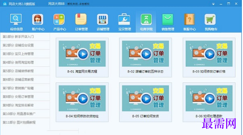Click the 网店大师88 username text
243x135 pixels.
tap(57, 4)
